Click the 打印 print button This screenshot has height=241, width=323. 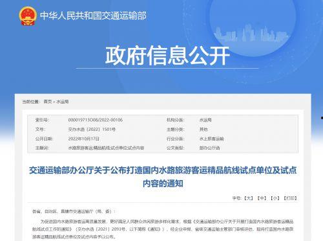tap(290, 198)
